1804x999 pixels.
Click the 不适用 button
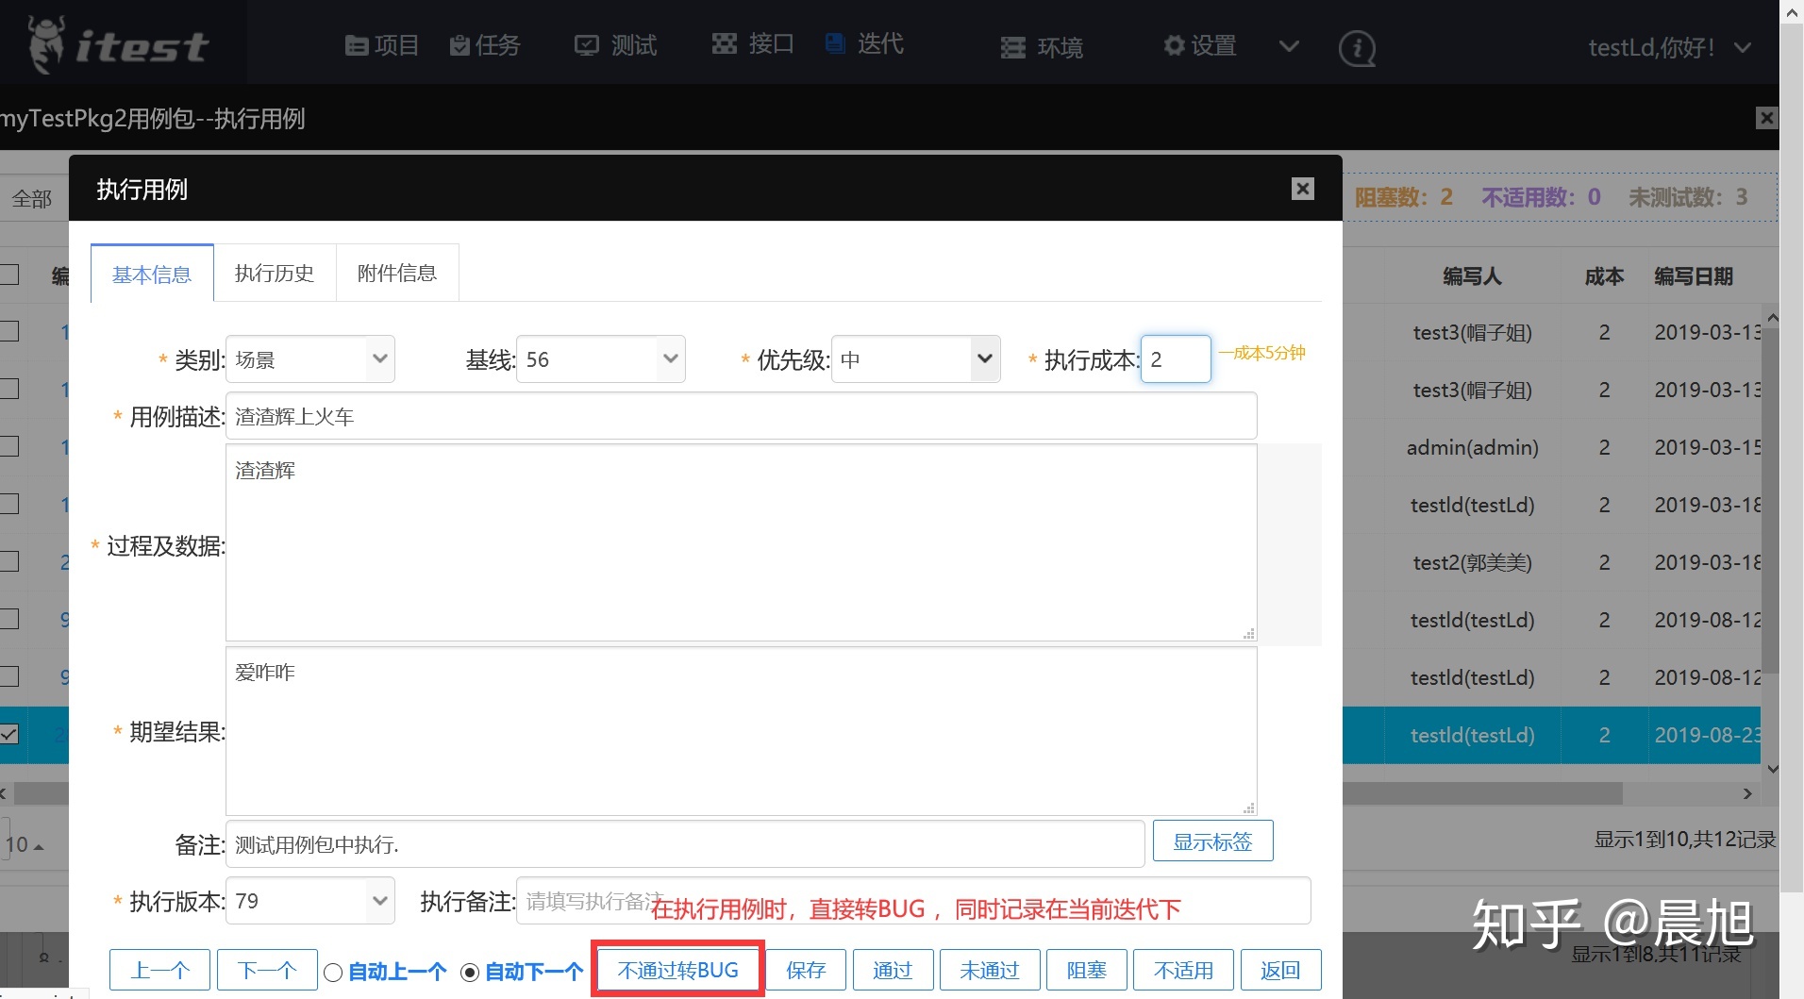[x=1183, y=970]
